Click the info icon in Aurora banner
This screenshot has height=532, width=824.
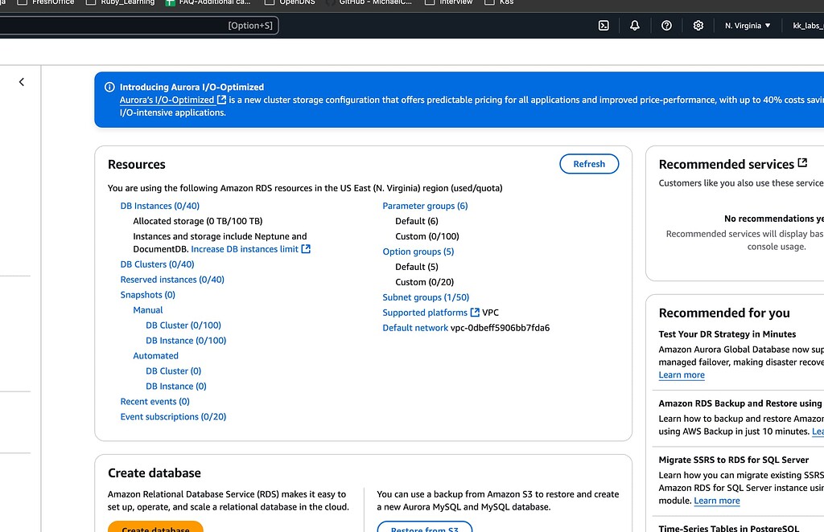click(109, 87)
